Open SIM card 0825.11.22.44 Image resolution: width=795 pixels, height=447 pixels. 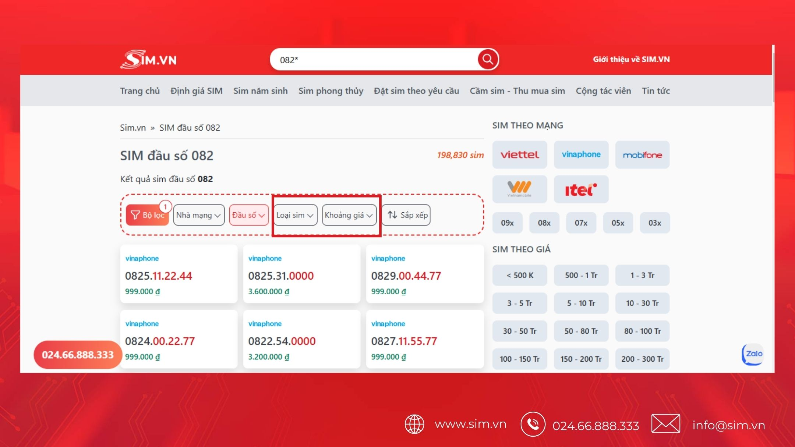[179, 274]
